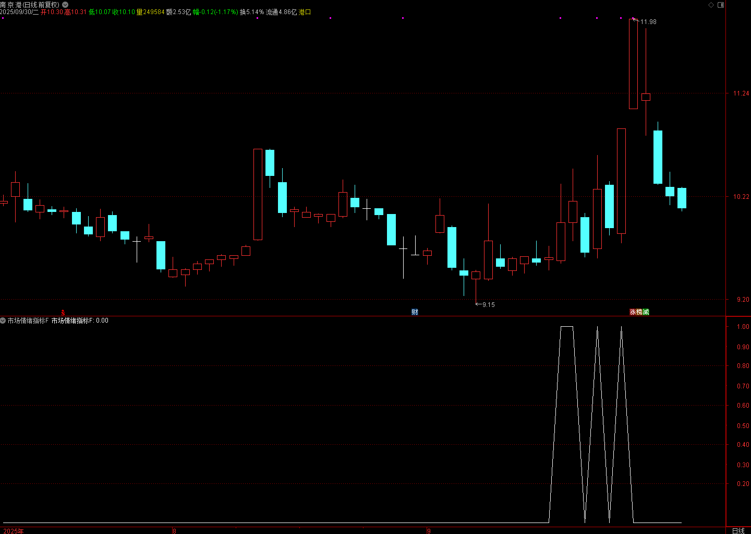The height and width of the screenshot is (534, 751).
Task: Click the 低10.07 low price value
Action: pyautogui.click(x=100, y=12)
